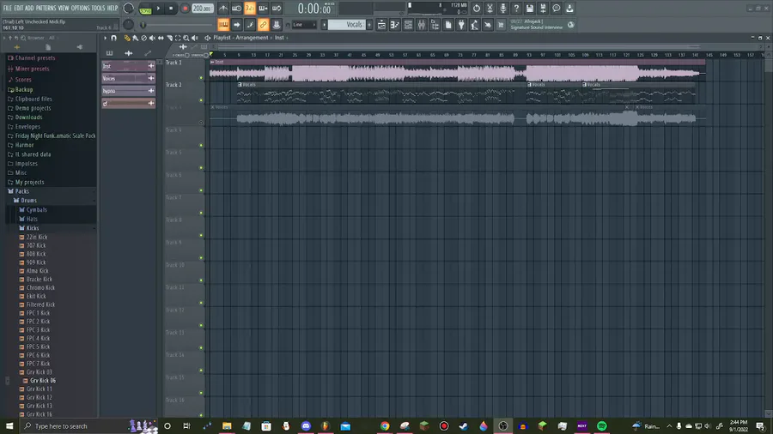Mute Track 2 using its green dot
This screenshot has width=773, height=434.
click(x=201, y=100)
